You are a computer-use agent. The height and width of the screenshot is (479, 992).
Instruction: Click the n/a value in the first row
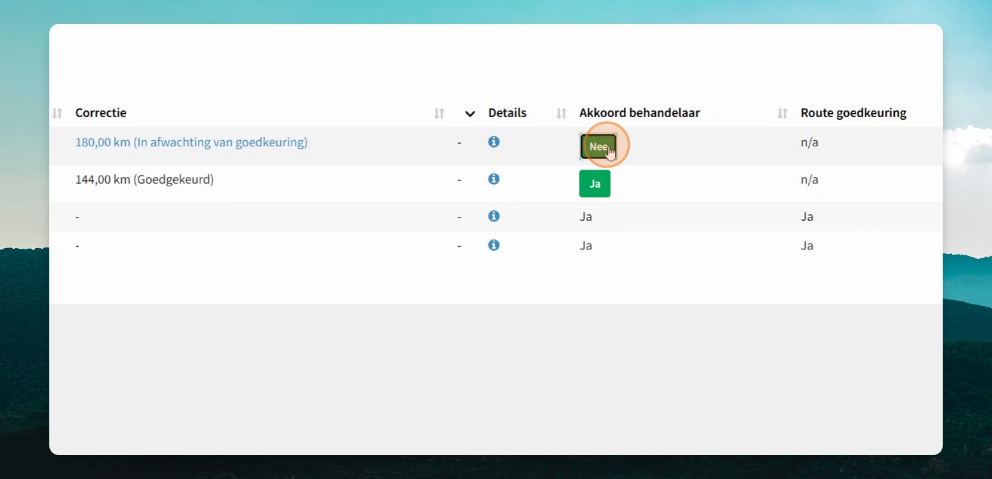810,142
